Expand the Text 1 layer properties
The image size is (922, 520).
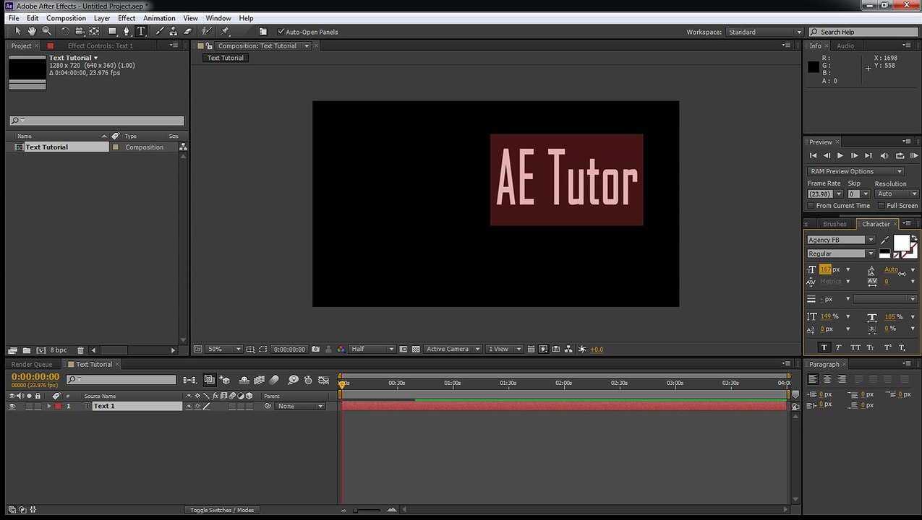(x=49, y=406)
